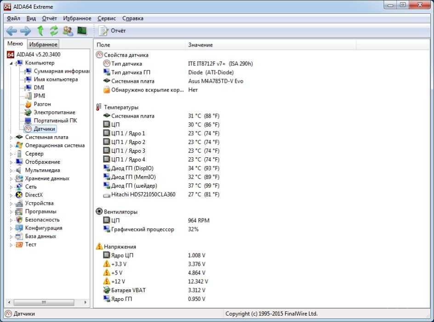This screenshot has width=434, height=322.
Task: Click the Вентиляторы fan icon
Action: (99, 212)
